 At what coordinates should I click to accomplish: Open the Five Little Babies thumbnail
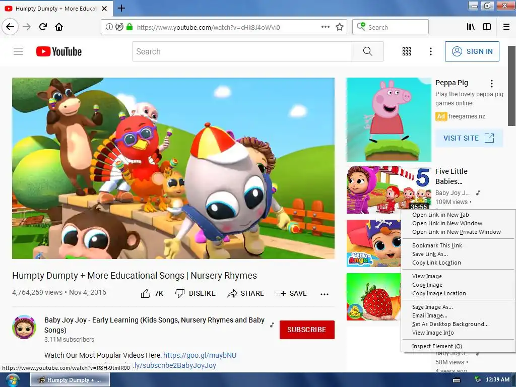pos(389,190)
